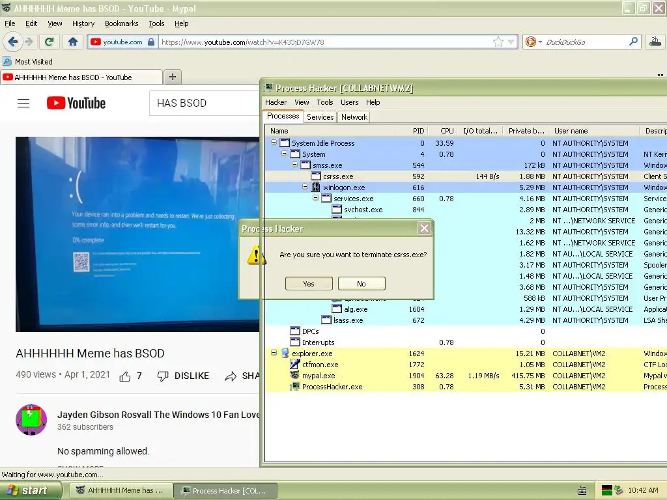Open Process Hacker's Users menu

349,102
